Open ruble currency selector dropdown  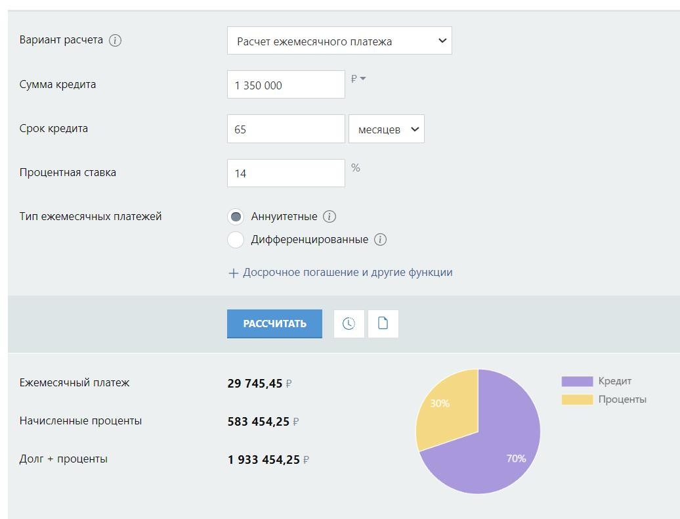[358, 79]
